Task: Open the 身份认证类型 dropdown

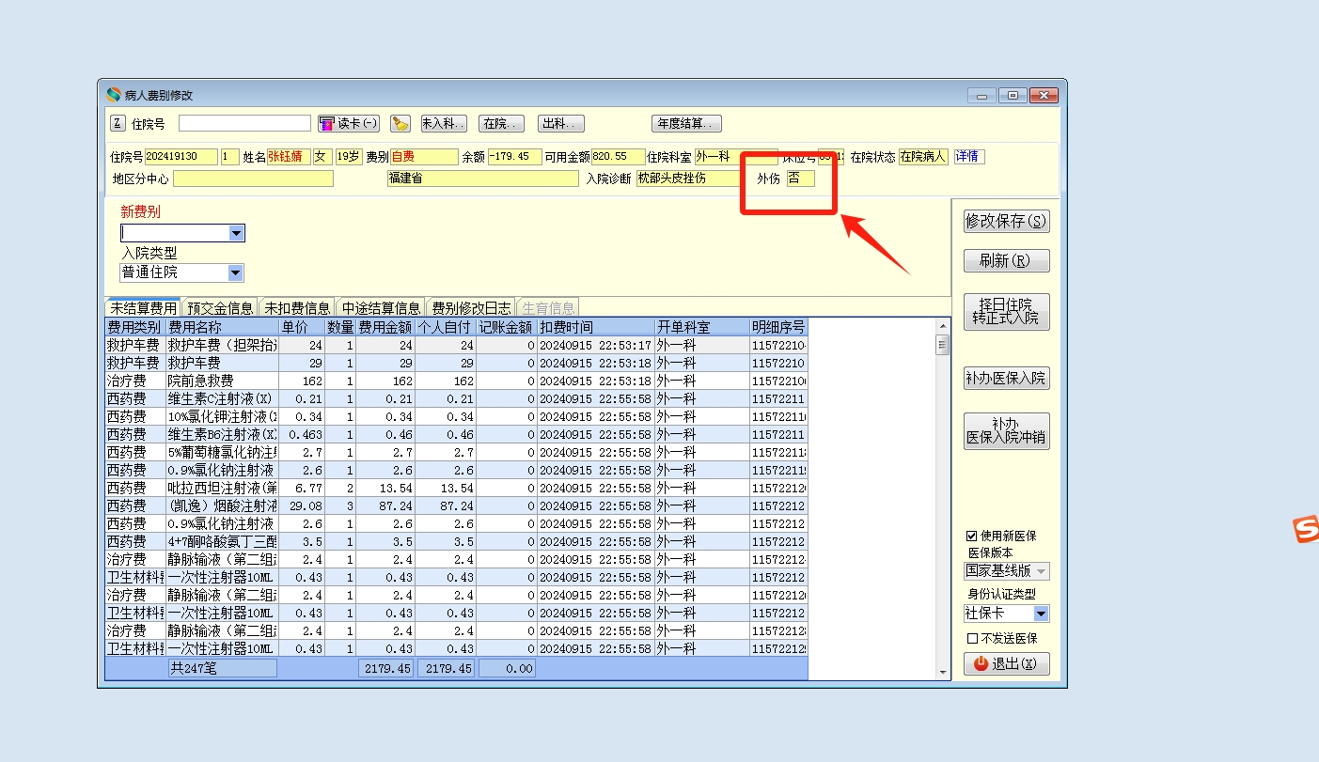Action: (1041, 614)
